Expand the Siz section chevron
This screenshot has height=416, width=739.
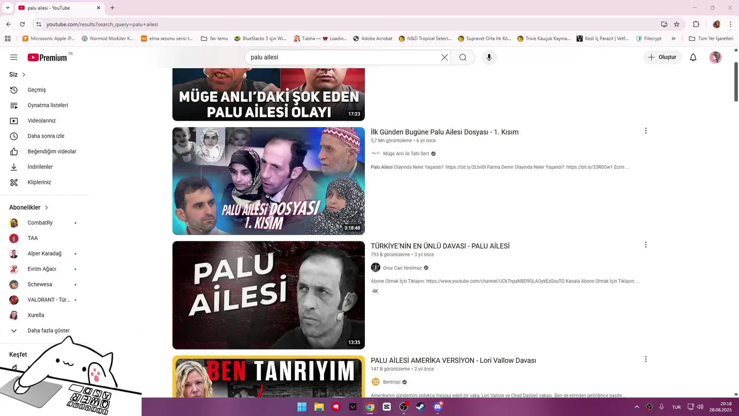coord(24,75)
